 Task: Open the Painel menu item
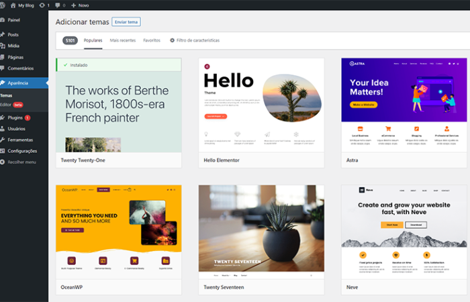point(24,19)
